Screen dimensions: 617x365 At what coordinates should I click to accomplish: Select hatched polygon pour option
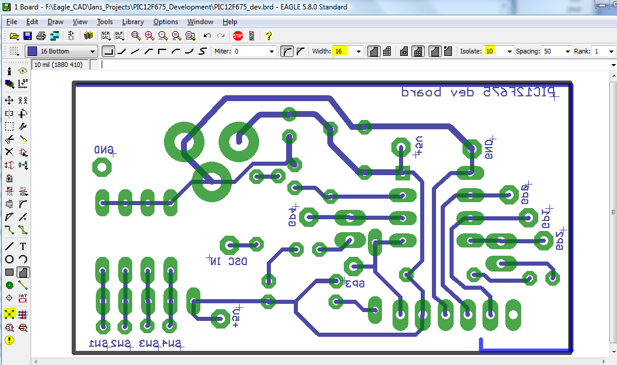click(x=387, y=51)
